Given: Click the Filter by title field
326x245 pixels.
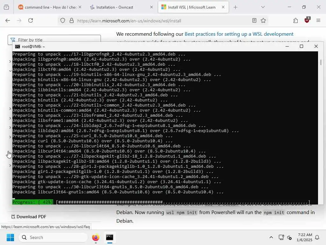Looking at the screenshot, I should (54, 39).
